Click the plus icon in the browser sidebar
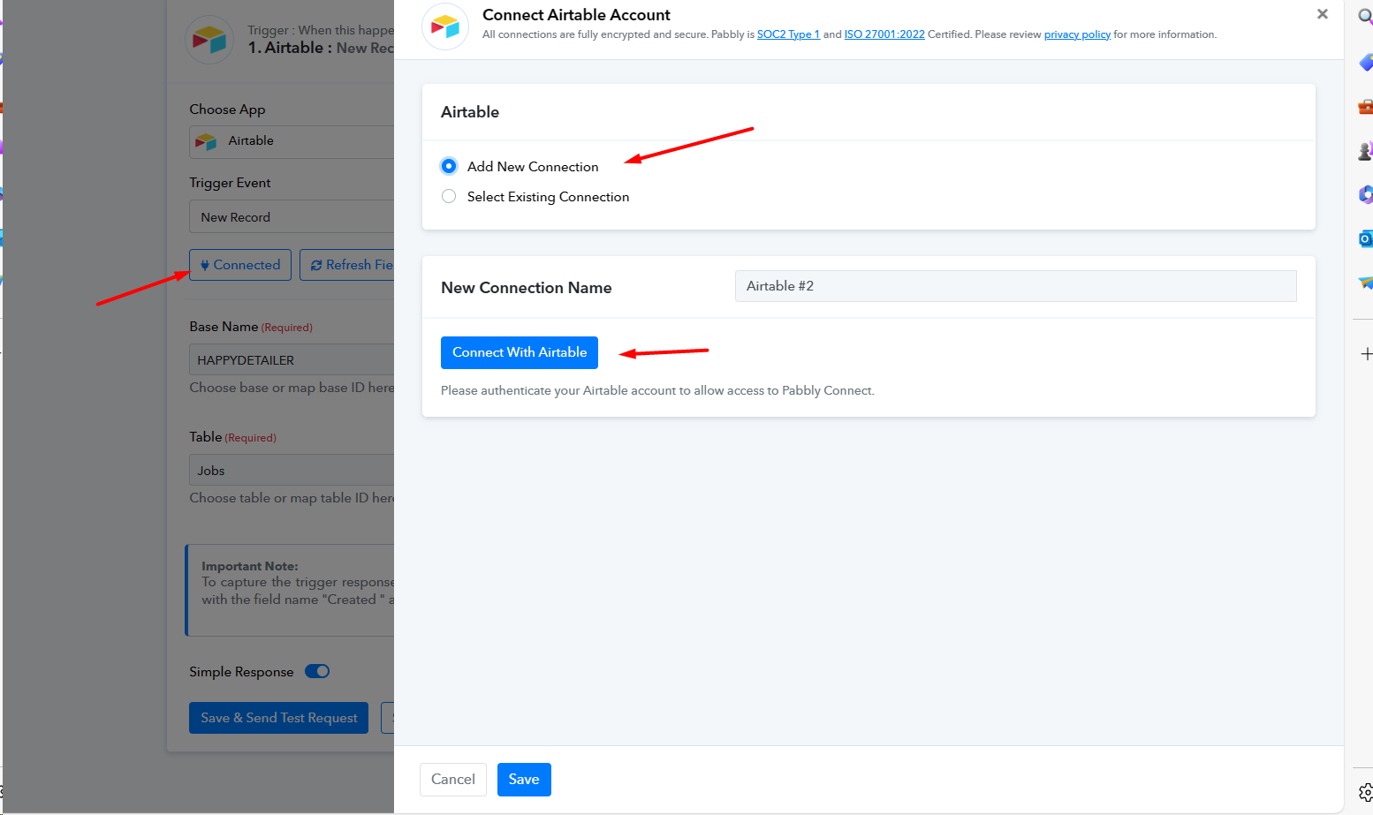 tap(1366, 354)
